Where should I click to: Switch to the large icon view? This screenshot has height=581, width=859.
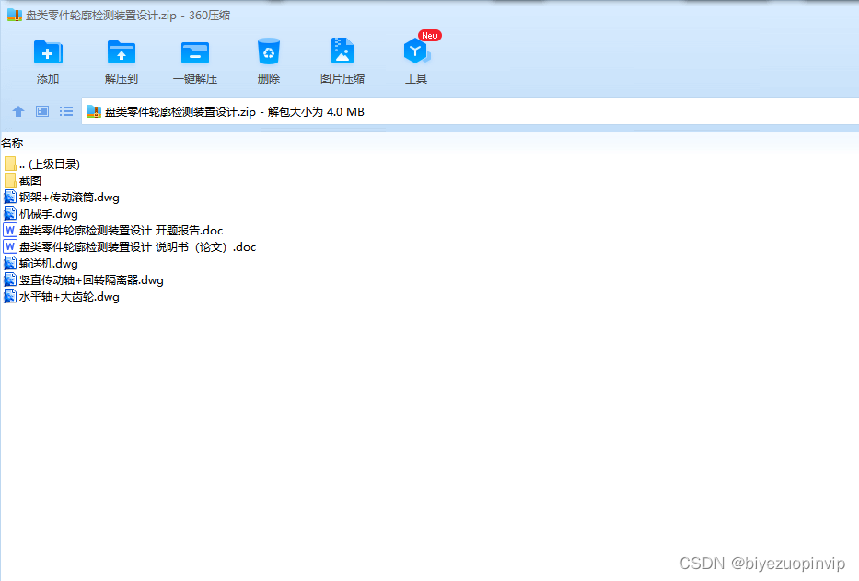pyautogui.click(x=42, y=111)
